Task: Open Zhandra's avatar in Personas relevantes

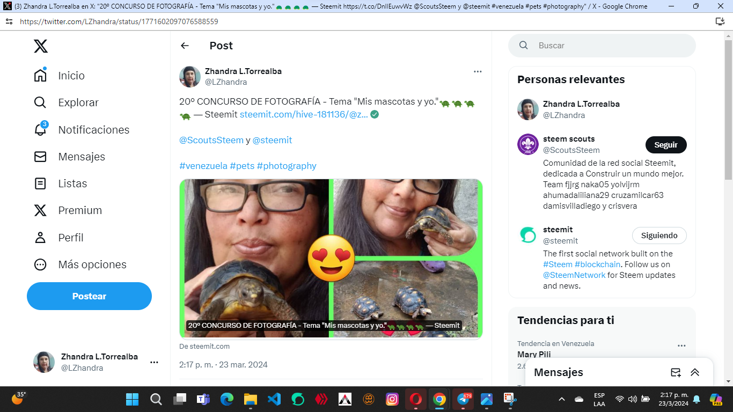Action: 528,109
